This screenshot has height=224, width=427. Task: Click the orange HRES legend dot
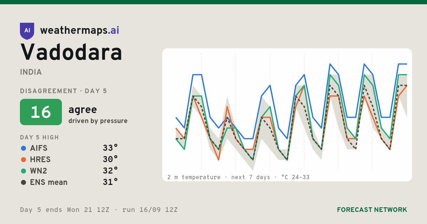(23, 159)
